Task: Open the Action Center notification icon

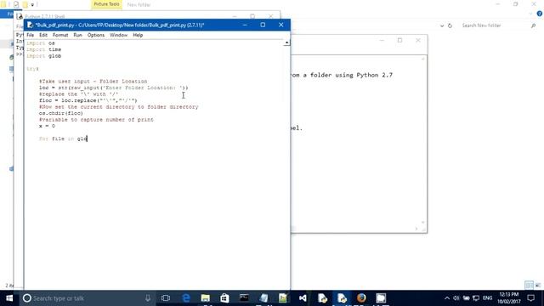Action: [x=530, y=298]
